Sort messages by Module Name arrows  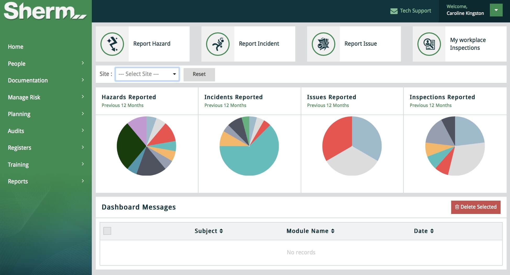tap(333, 231)
